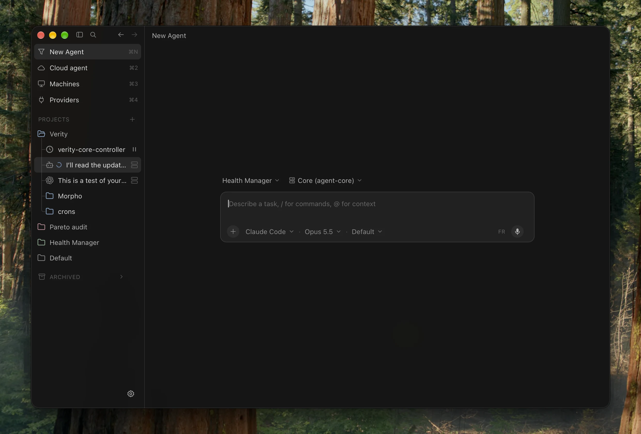Open settings with the gear icon
The width and height of the screenshot is (641, 434).
coord(131,394)
